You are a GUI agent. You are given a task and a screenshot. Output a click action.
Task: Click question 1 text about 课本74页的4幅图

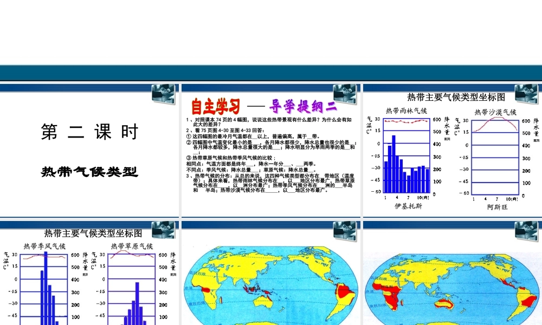[269, 122]
